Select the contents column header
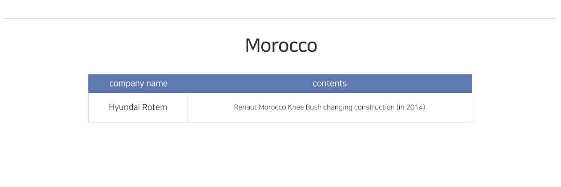The image size is (561, 187). point(330,84)
